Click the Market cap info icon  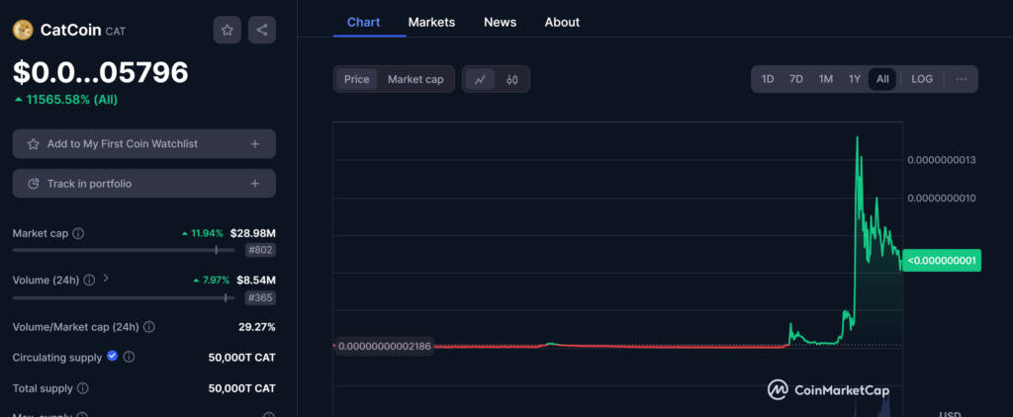[x=78, y=233]
